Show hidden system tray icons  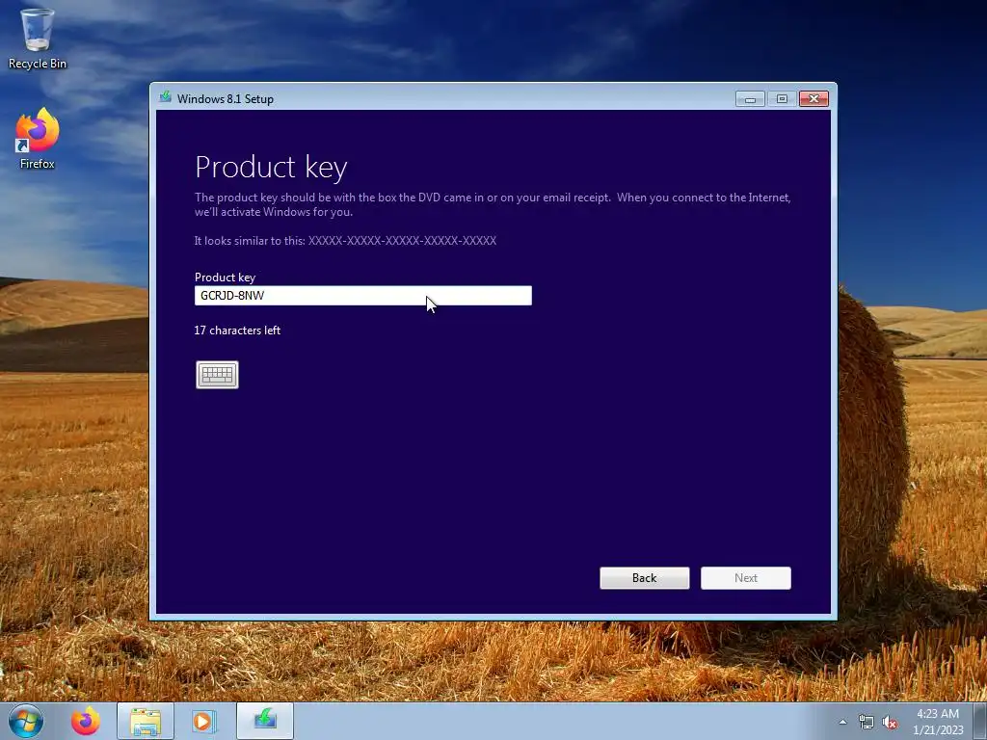pyautogui.click(x=842, y=722)
